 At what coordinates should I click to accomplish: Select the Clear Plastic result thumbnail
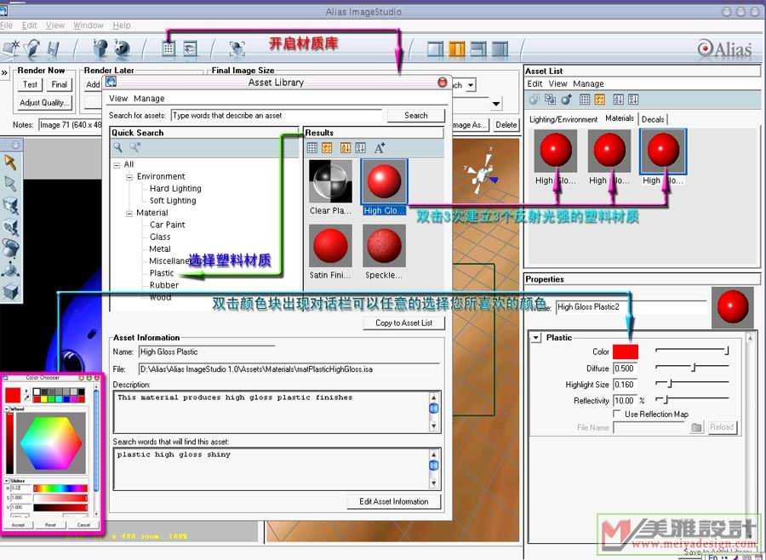(330, 181)
